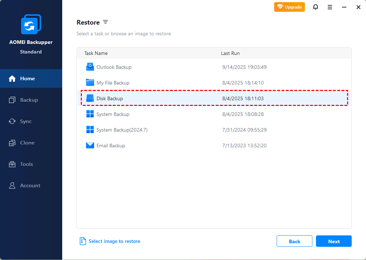Click the Select image file icon
Image resolution: width=366 pixels, height=260 pixels.
pyautogui.click(x=83, y=241)
